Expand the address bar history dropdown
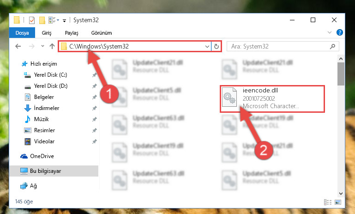This screenshot has height=214, width=355. 207,47
